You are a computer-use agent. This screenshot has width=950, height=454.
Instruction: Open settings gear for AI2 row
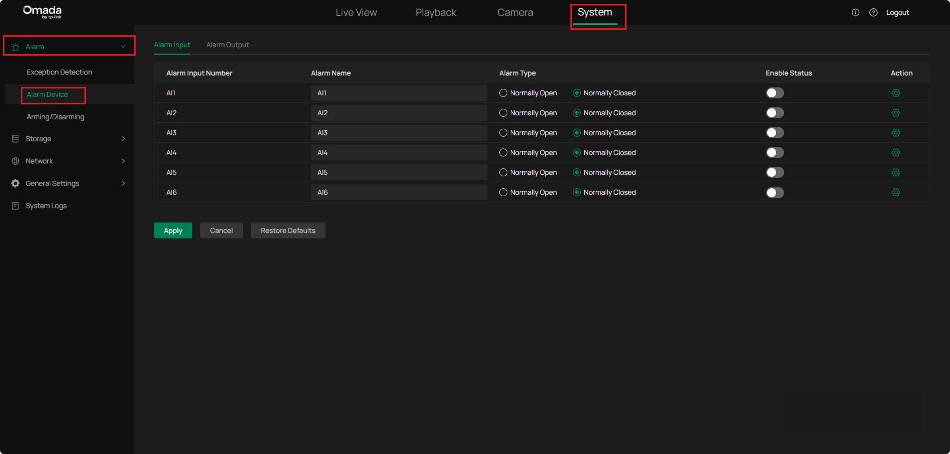896,113
